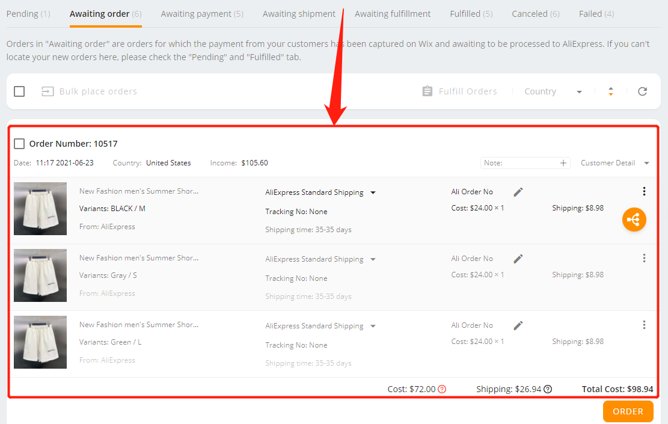Click Shipping: $8.98 for Gray / S row

[x=578, y=275]
